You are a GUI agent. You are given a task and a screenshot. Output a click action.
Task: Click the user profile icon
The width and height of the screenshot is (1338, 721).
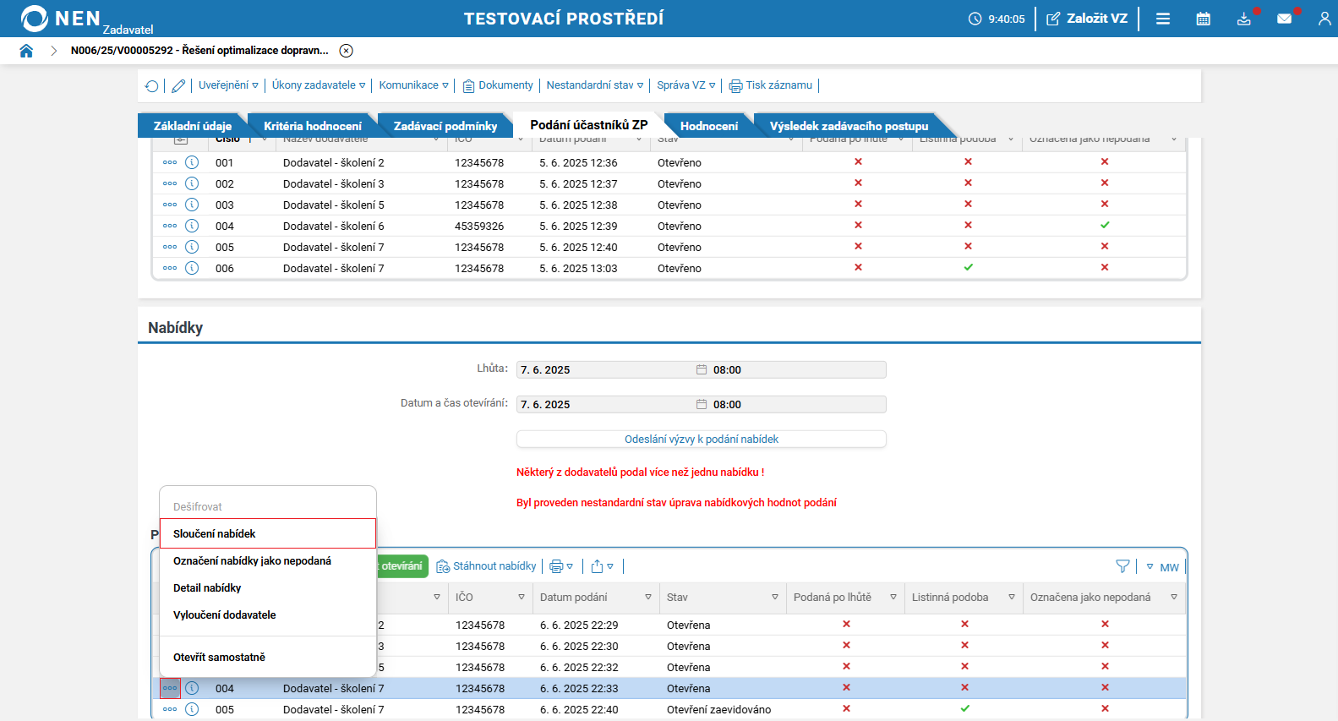pyautogui.click(x=1324, y=19)
